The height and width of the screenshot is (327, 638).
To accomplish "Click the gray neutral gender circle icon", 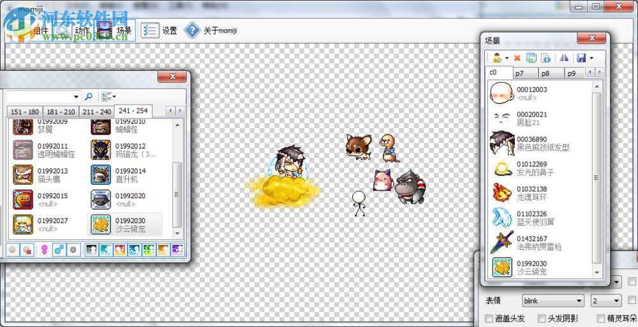I will pyautogui.click(x=73, y=250).
